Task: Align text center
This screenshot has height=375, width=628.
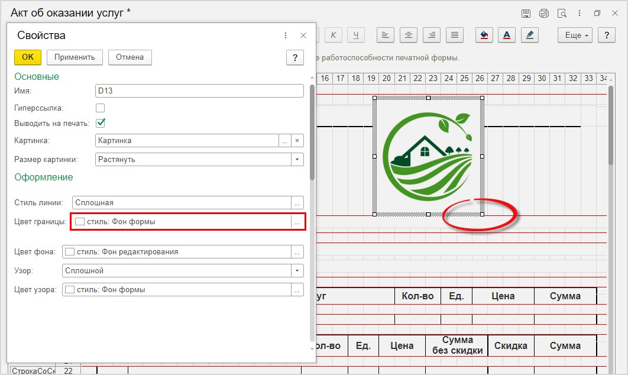Action: (x=409, y=35)
